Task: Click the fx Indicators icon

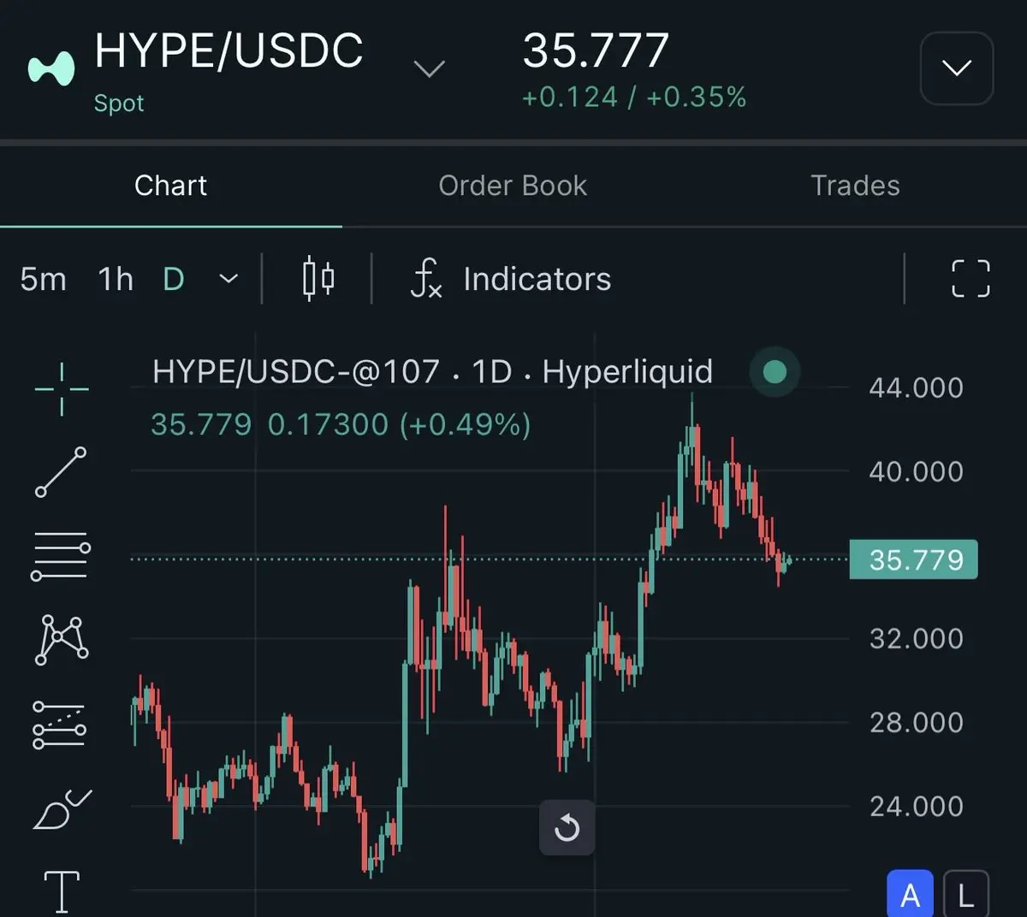Action: tap(426, 279)
